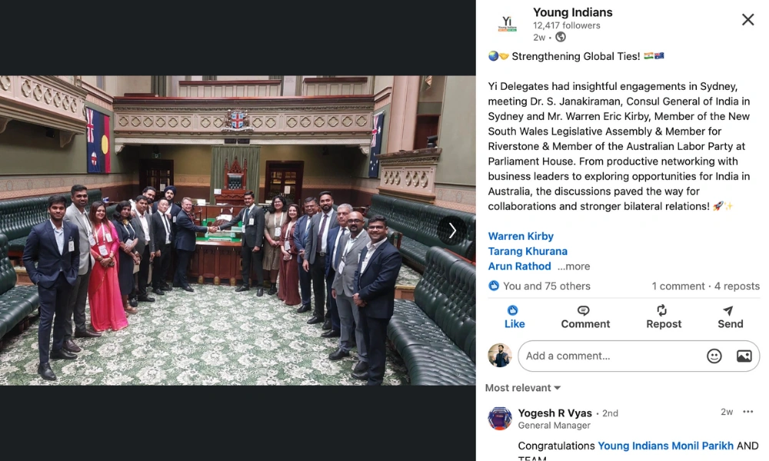Click the Send paper plane icon
Image resolution: width=769 pixels, height=461 pixels.
coord(728,310)
